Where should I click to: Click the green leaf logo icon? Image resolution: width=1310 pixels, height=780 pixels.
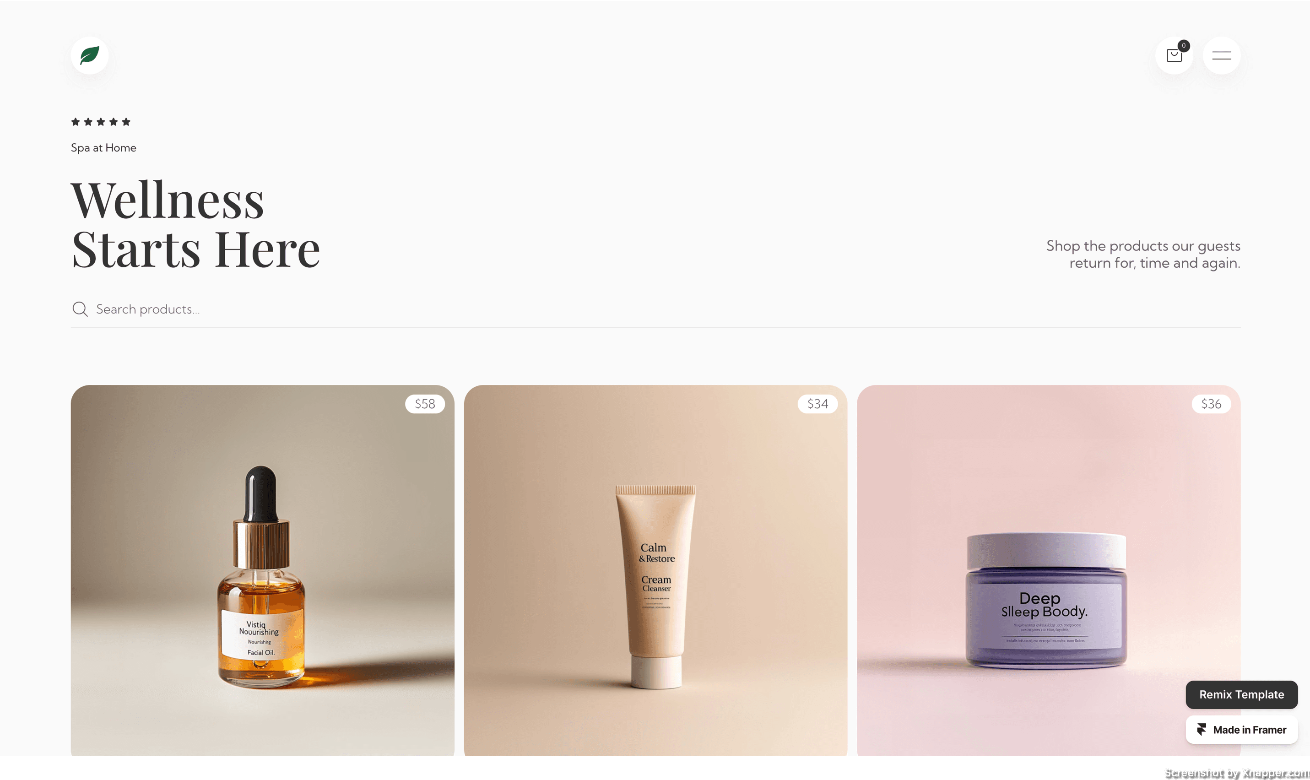[90, 55]
